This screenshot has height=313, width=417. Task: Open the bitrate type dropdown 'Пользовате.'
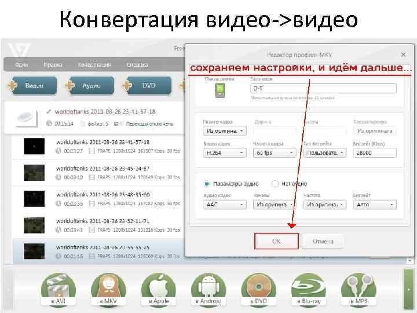[325, 153]
